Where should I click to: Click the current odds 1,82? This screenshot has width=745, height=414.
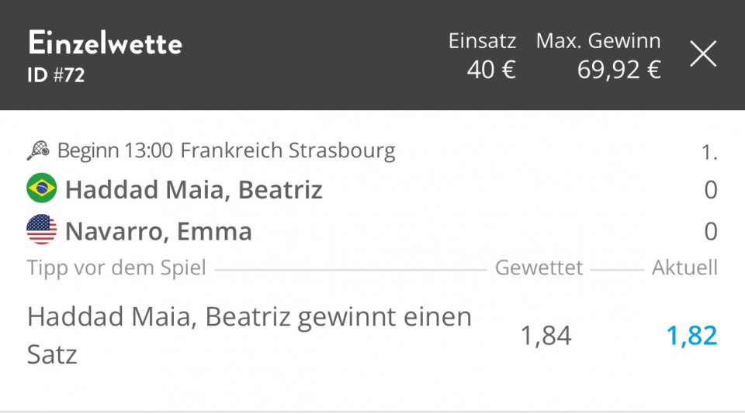691,336
